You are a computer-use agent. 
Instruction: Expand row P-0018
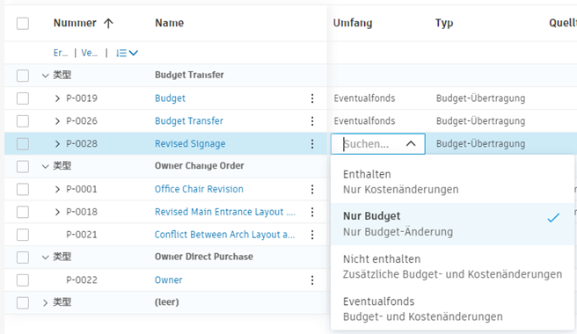click(57, 212)
